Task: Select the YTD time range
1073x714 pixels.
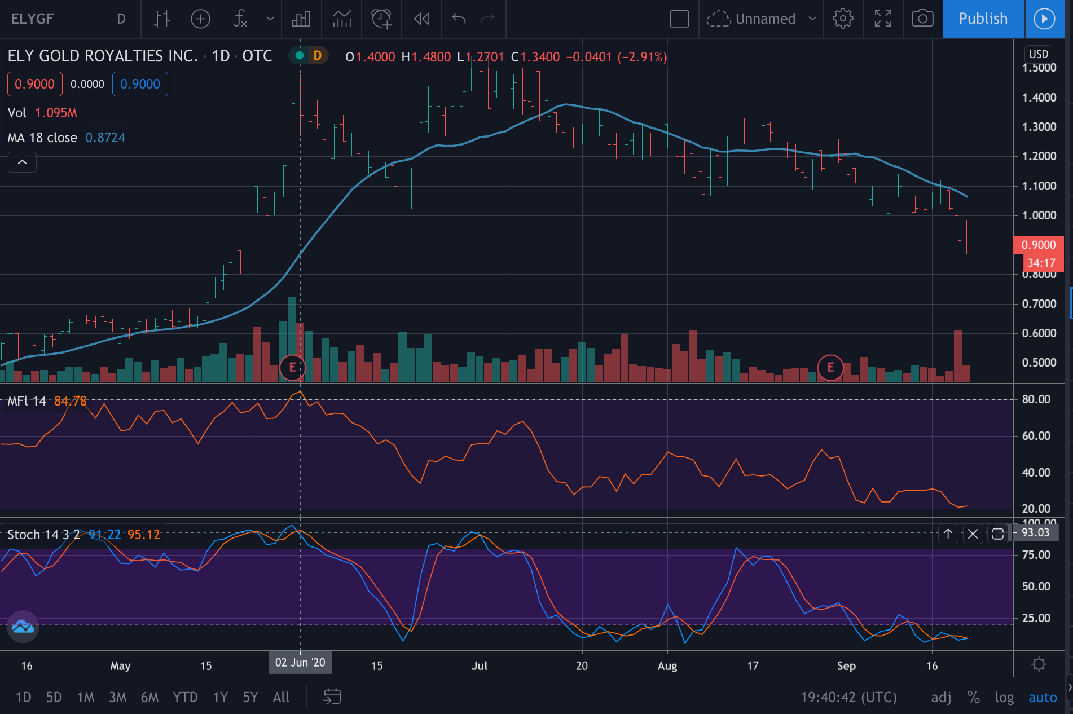Action: (185, 698)
